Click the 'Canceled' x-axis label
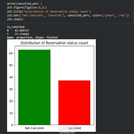Image resolution: width=134 pixels, height=134 pixels. [74, 128]
